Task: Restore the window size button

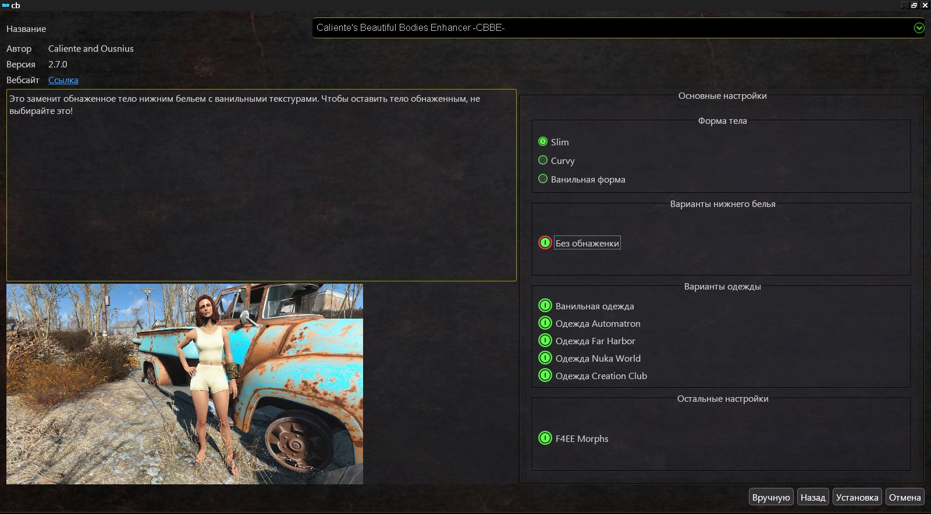Action: coord(914,5)
